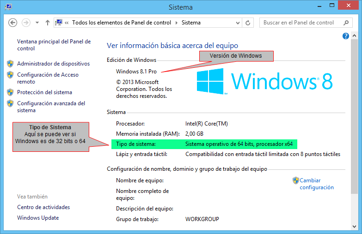The image size is (362, 234).
Task: Open Centro de actividades
Action: (43, 207)
